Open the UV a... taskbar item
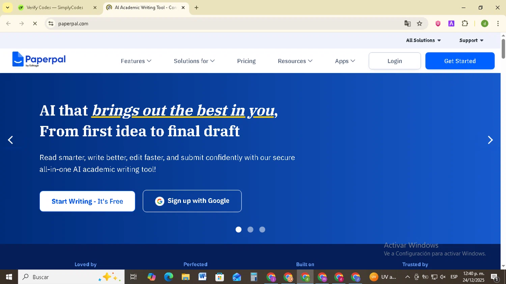506x284 pixels. (383, 277)
